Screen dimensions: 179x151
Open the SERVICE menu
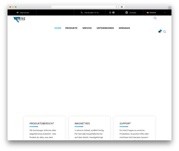click(x=87, y=28)
